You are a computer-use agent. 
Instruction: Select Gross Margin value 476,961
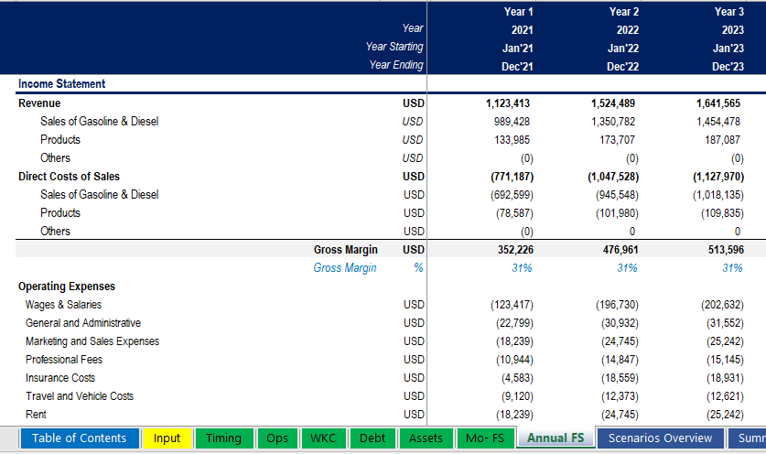(x=620, y=250)
